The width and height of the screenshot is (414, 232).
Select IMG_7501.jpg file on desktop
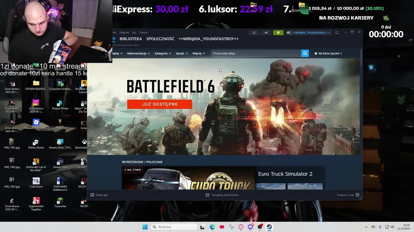pos(12,144)
